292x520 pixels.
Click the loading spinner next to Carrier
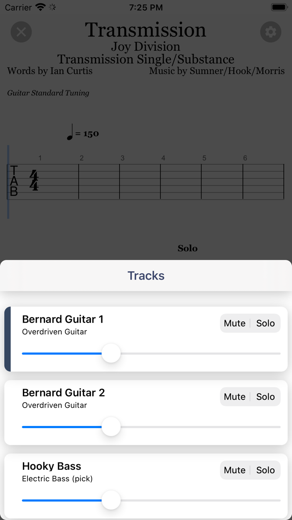click(x=51, y=7)
